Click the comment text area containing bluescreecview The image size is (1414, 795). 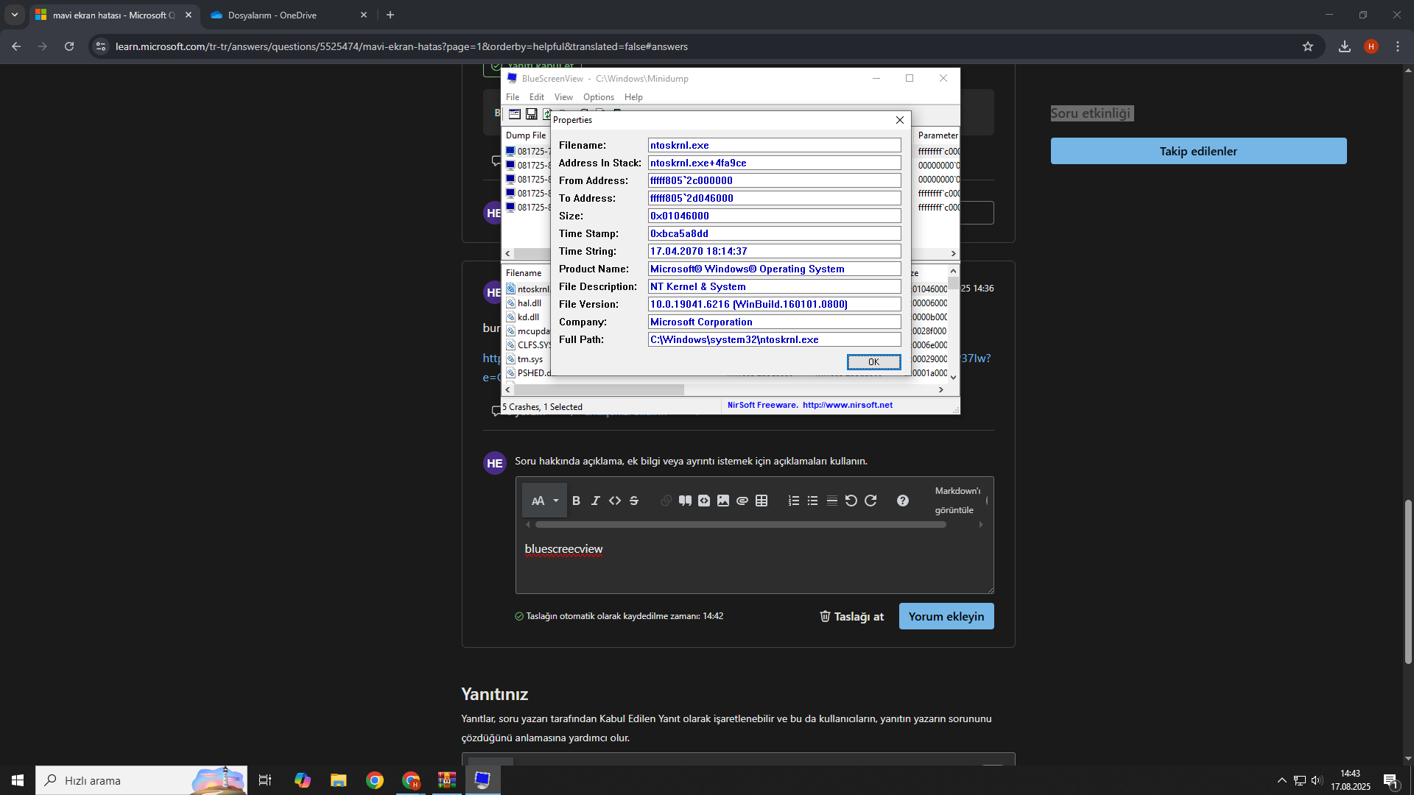754,563
